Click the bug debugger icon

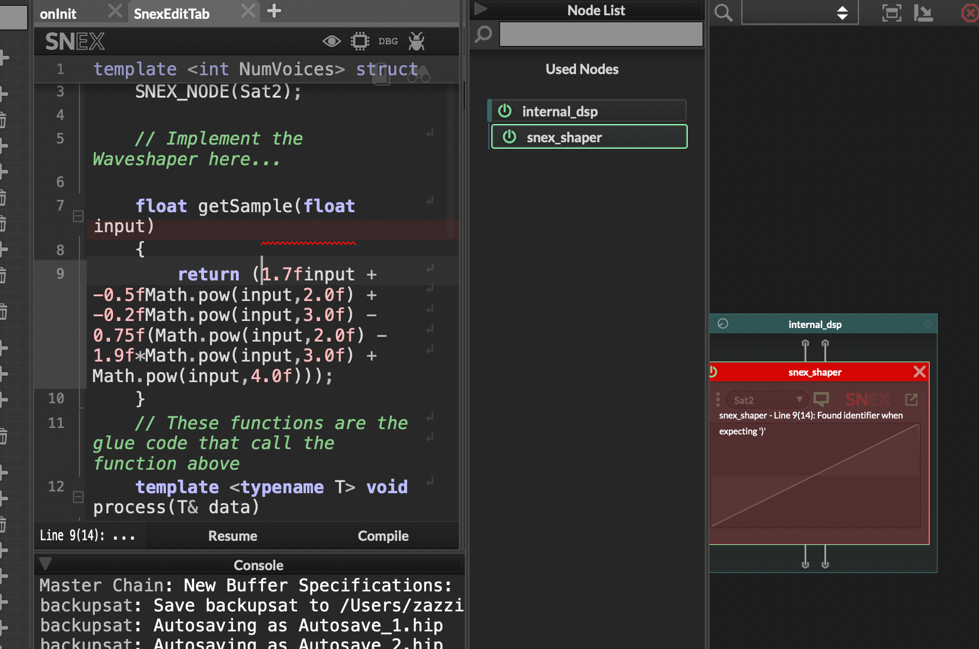(x=417, y=41)
